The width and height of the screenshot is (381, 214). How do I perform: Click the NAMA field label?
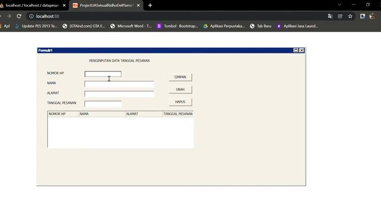point(52,83)
